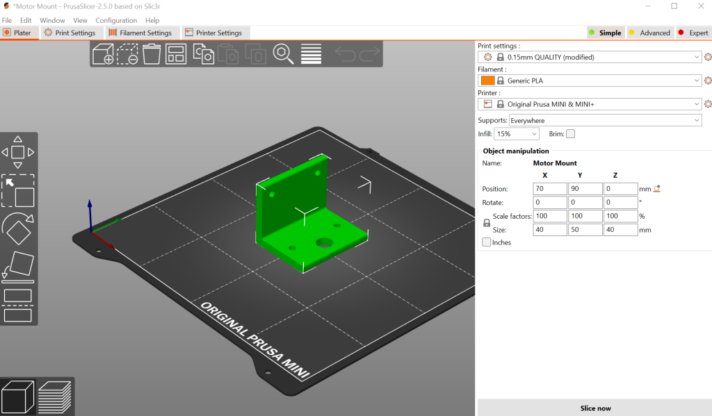This screenshot has width=712, height=416.
Task: Click the Copy icon in the top toolbar
Action: tap(204, 54)
